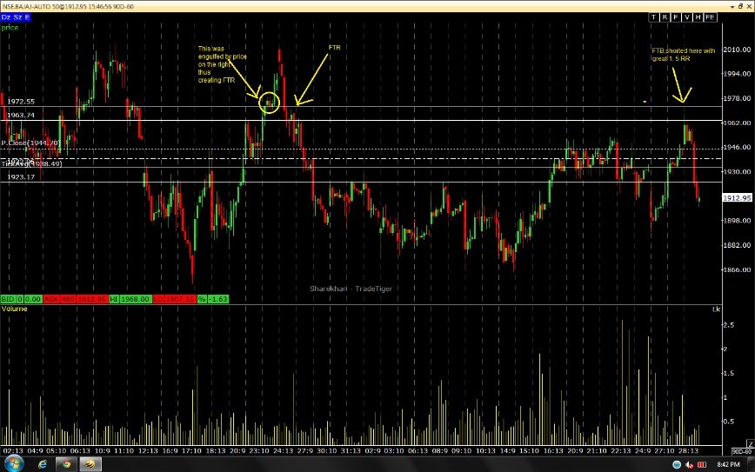Click the BID label in quote bar
755x472 pixels.
8,299
